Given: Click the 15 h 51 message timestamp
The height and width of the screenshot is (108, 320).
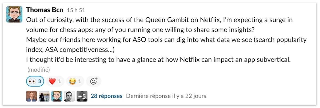Looking at the screenshot, I should click(x=76, y=10).
